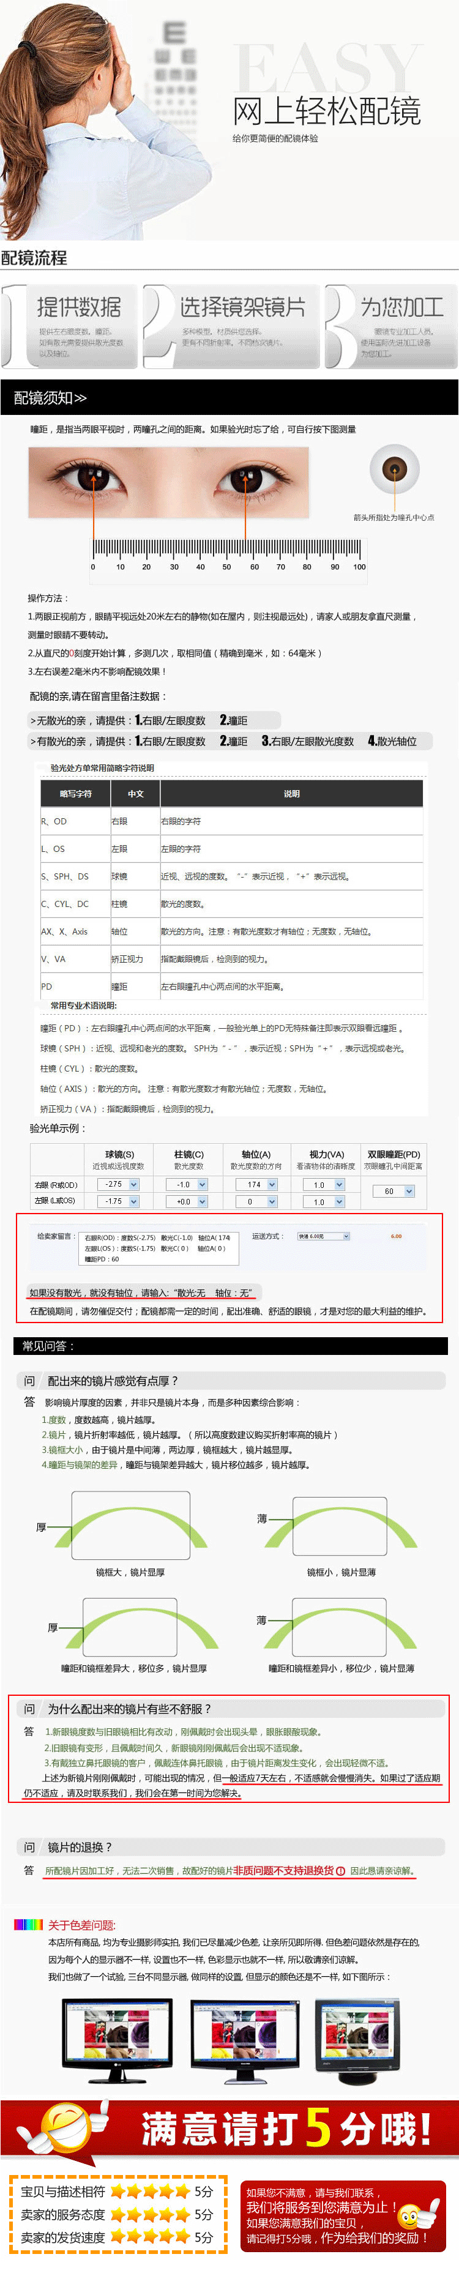Click the S、SPH、DS row in abbreviation table
Screen dimensions: 459x2276
tap(232, 876)
